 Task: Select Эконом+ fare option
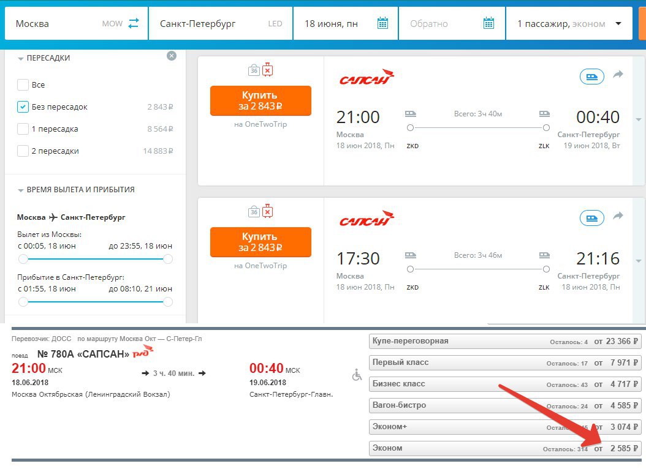tap(505, 427)
